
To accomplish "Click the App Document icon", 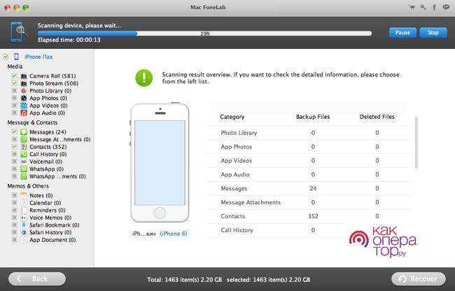I will click(24, 240).
